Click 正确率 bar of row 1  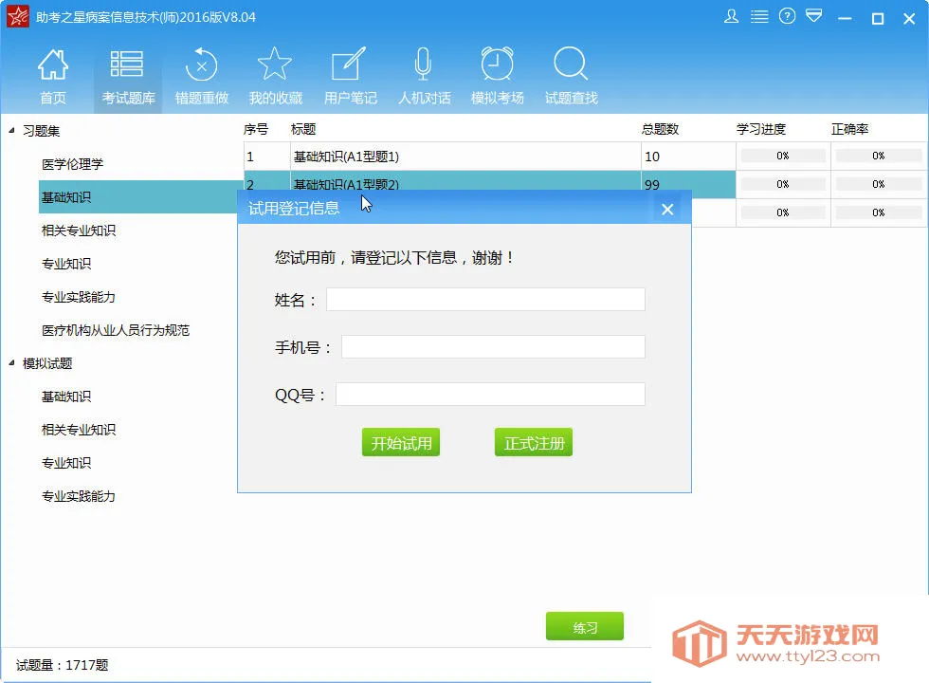click(878, 156)
